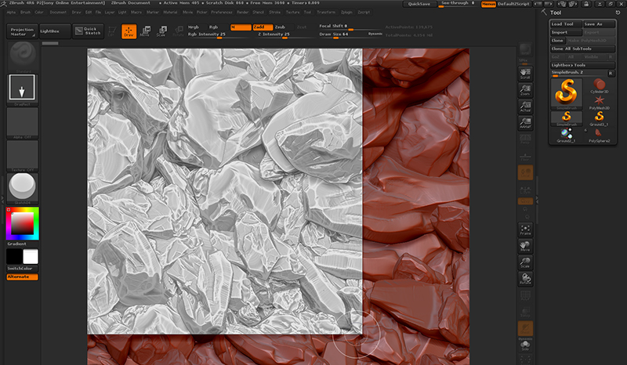Click the Edit mode icon beside Draw
Viewport: 627px width, 365px height.
pos(112,31)
